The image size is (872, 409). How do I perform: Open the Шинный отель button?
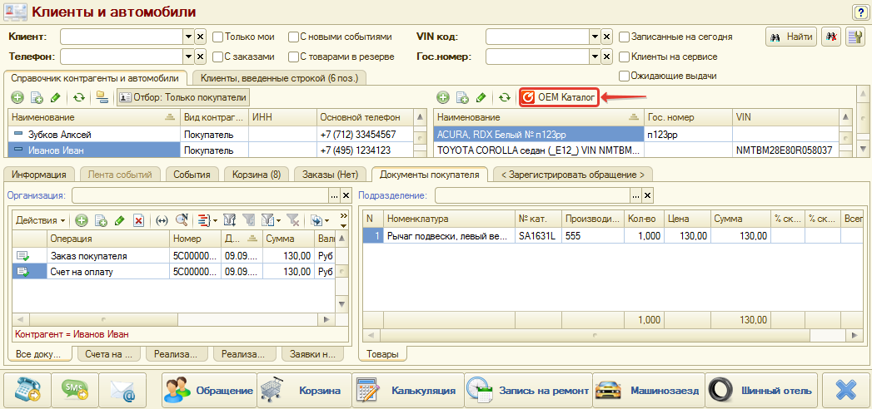(x=760, y=390)
